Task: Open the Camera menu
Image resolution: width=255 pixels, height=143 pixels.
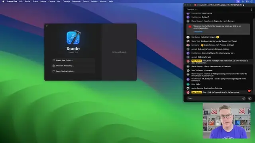Action: [51, 2]
